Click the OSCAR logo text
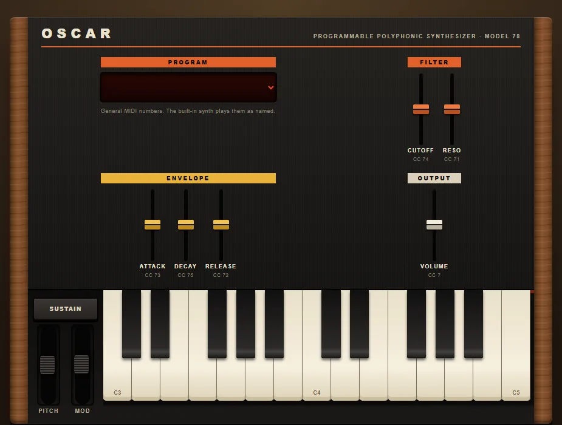Image resolution: width=562 pixels, height=425 pixels. coord(77,33)
